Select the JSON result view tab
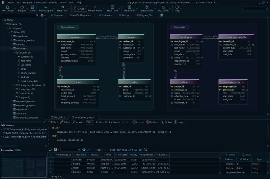270x179 pixels. tap(246, 155)
